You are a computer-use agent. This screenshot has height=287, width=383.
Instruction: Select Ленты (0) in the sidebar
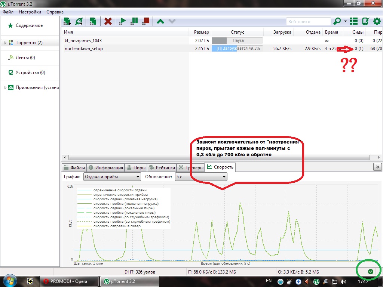tap(25, 58)
